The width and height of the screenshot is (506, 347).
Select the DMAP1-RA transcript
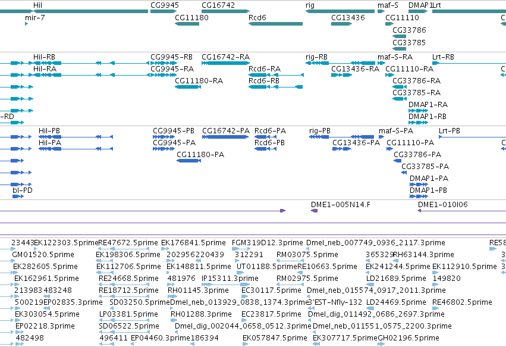[418, 111]
